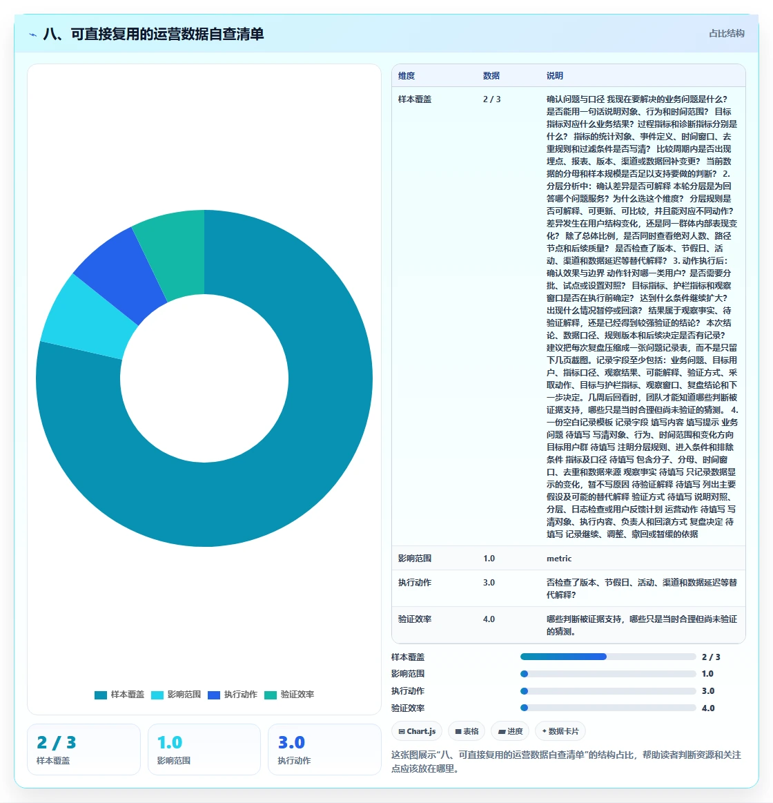Select the 进度 tag

510,731
